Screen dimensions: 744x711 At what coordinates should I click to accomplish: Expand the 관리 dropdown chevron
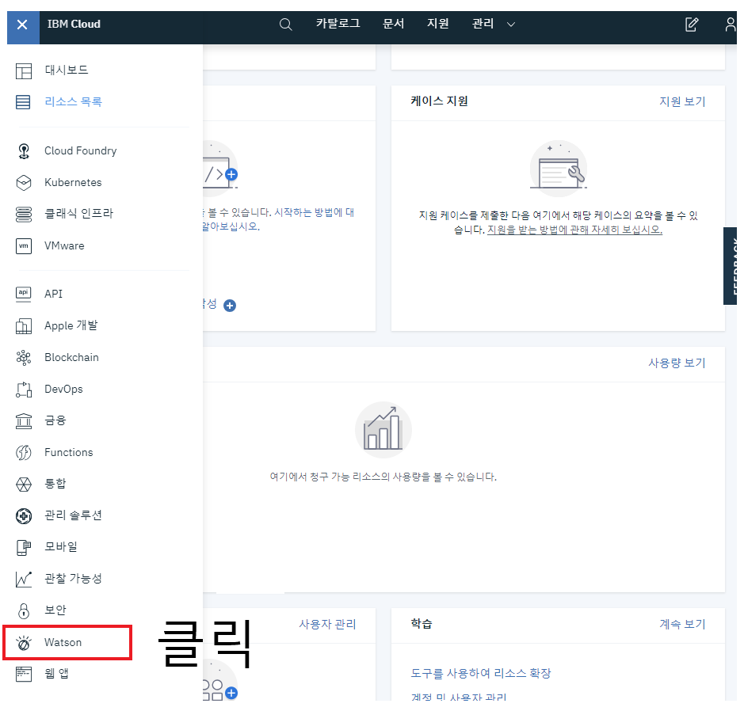click(x=511, y=25)
